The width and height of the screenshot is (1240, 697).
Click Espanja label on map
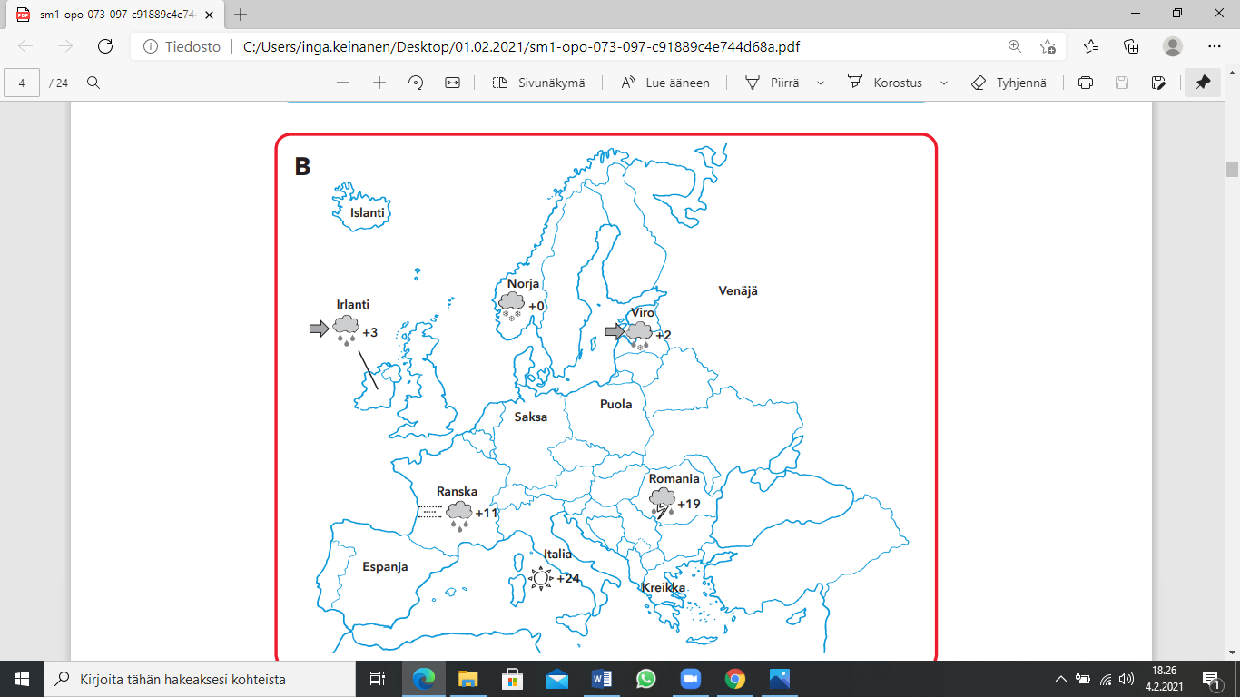385,567
